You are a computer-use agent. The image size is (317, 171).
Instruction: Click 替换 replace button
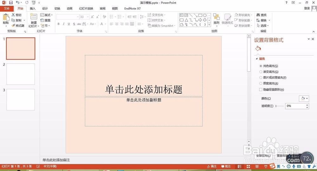(263, 20)
